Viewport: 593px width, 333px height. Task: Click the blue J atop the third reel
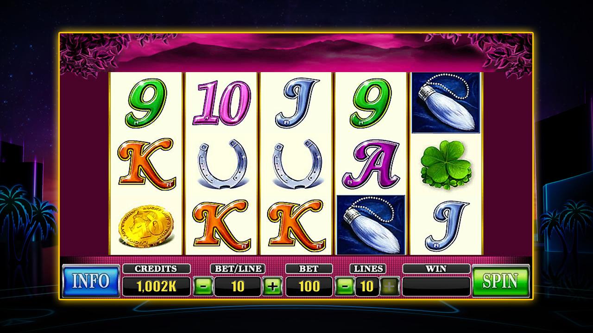coord(297,103)
